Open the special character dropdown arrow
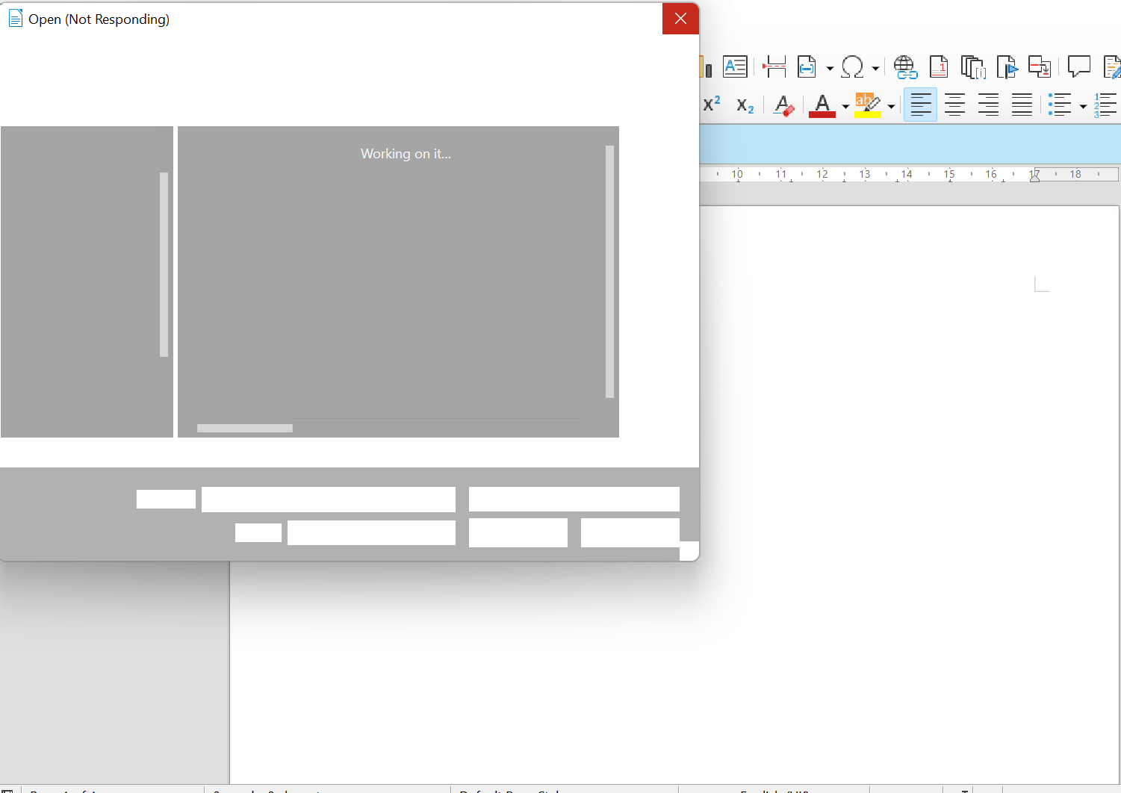The height and width of the screenshot is (793, 1121). (x=875, y=68)
